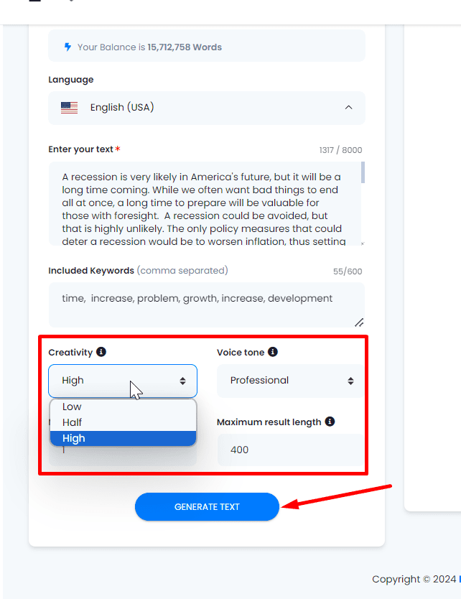
Task: Click the keywords box resize handle
Action: coord(358,322)
